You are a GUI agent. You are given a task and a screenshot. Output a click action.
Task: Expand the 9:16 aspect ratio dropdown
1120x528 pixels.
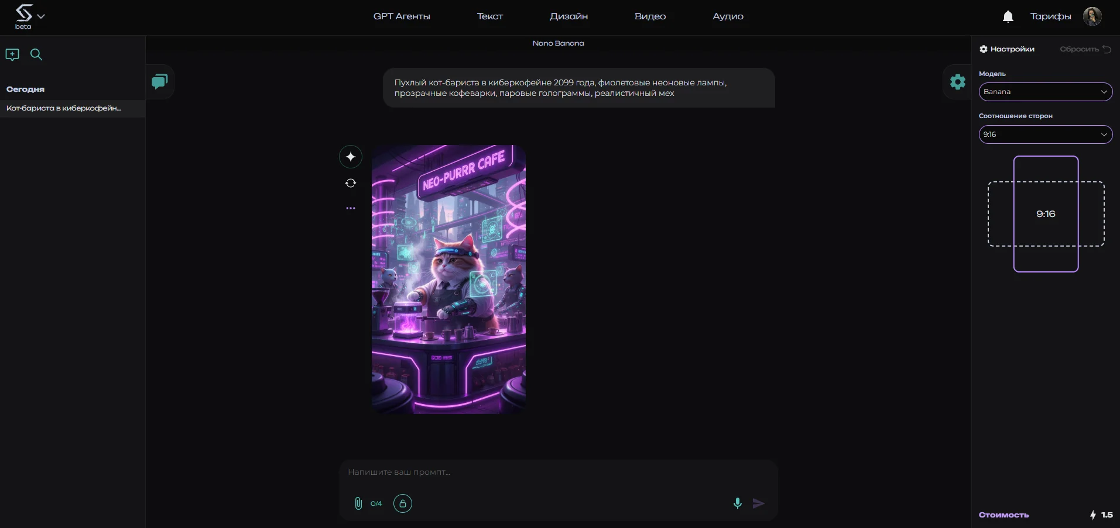click(1046, 134)
